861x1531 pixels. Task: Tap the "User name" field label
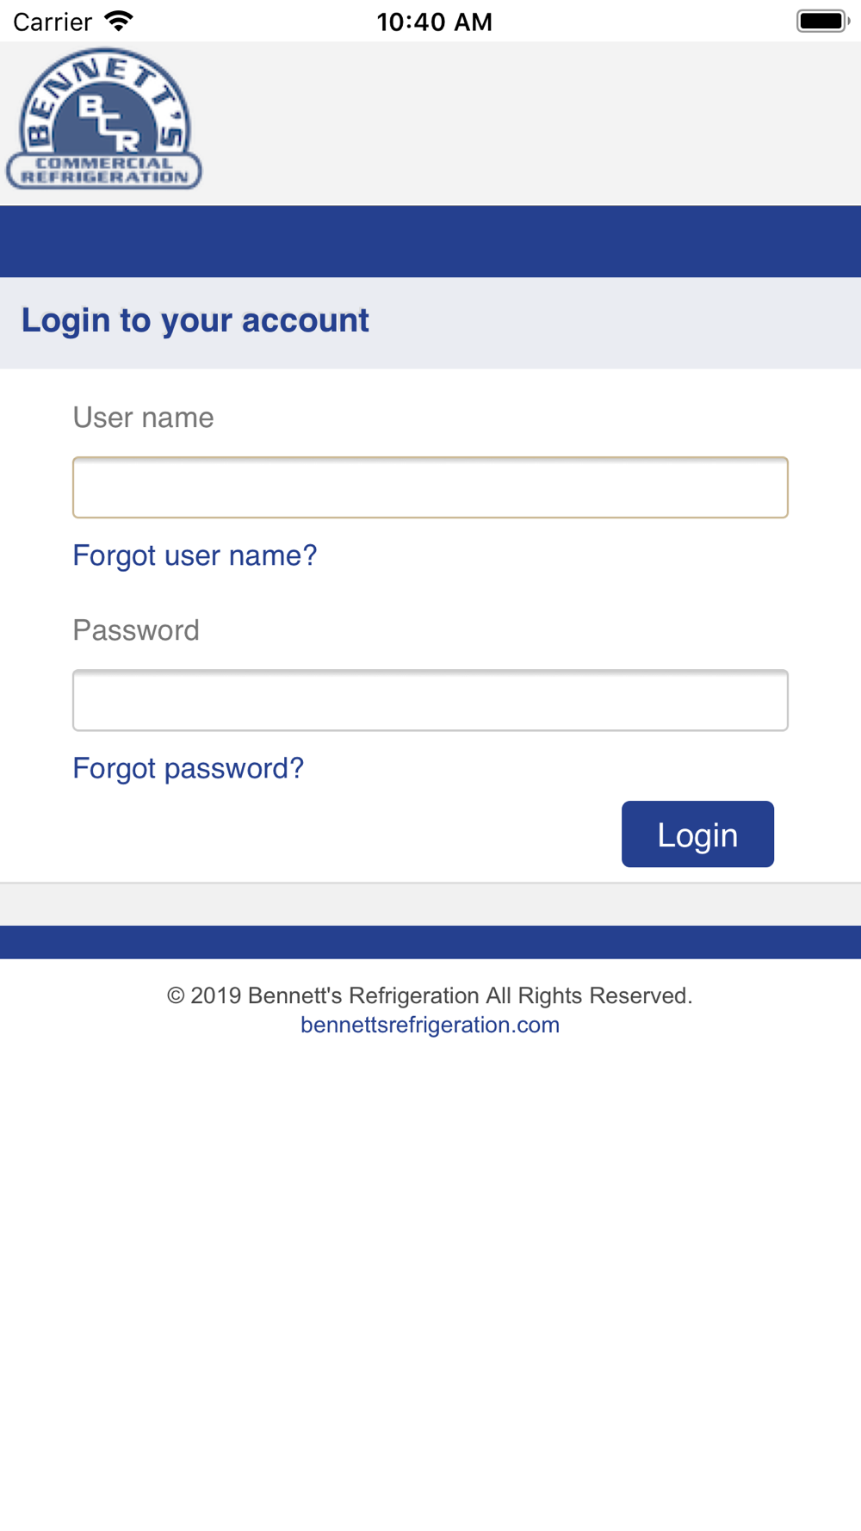tap(143, 418)
